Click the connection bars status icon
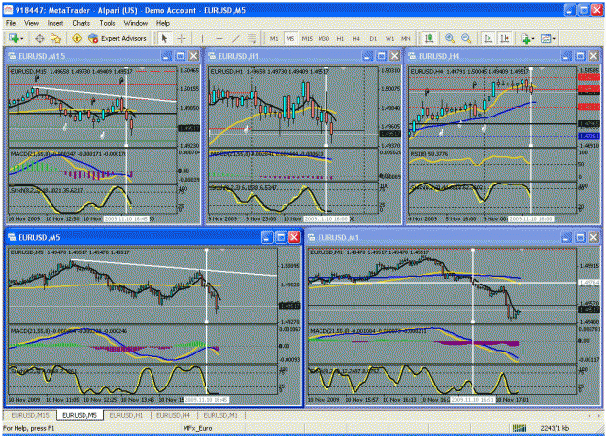 520,428
